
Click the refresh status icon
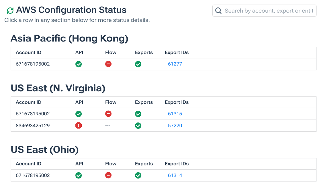[10, 10]
